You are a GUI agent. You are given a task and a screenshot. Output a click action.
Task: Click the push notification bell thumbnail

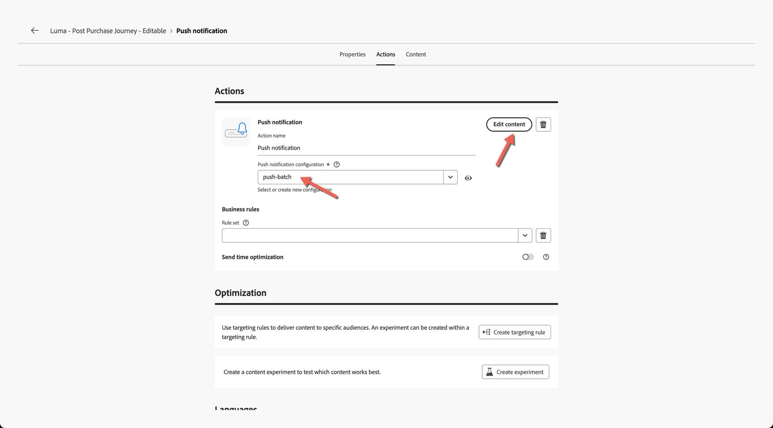coord(236,131)
